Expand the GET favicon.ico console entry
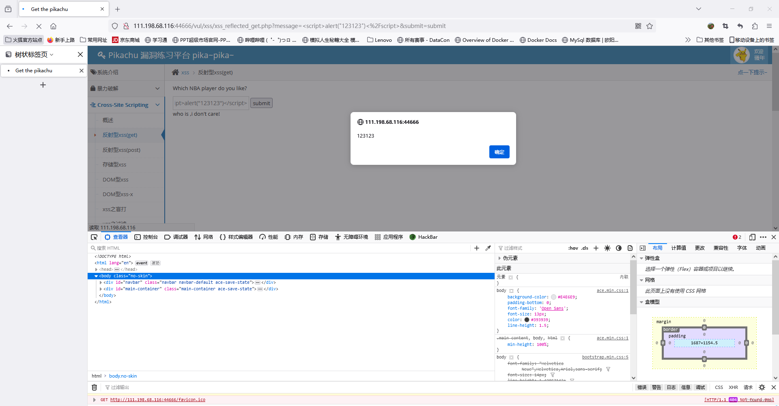Screen dimensions: 779x406 95,400
